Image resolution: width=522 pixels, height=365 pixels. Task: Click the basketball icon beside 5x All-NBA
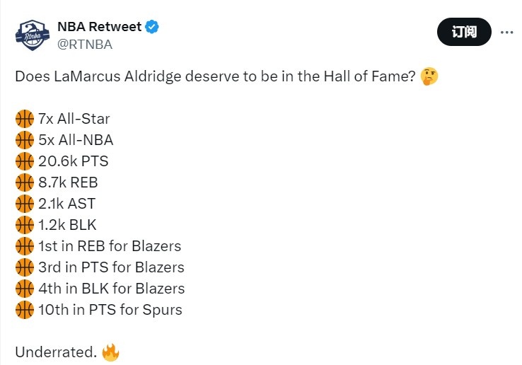click(x=24, y=140)
